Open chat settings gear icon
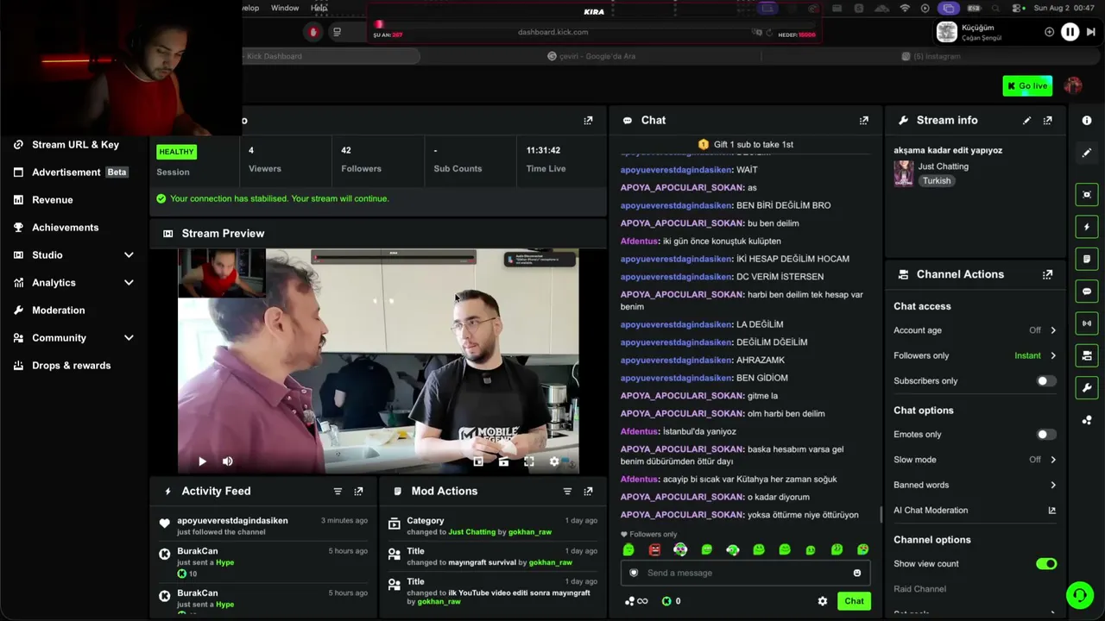Viewport: 1105px width, 621px height. pyautogui.click(x=823, y=601)
